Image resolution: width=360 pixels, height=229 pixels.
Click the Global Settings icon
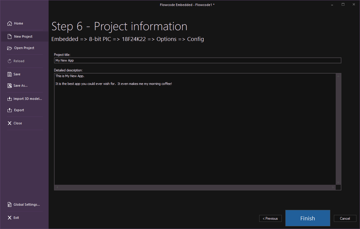pos(10,204)
